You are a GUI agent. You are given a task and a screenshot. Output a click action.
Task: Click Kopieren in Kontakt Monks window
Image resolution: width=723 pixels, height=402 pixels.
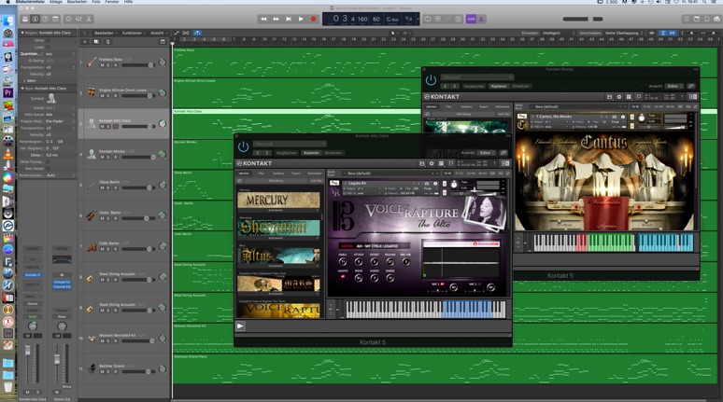pos(499,86)
